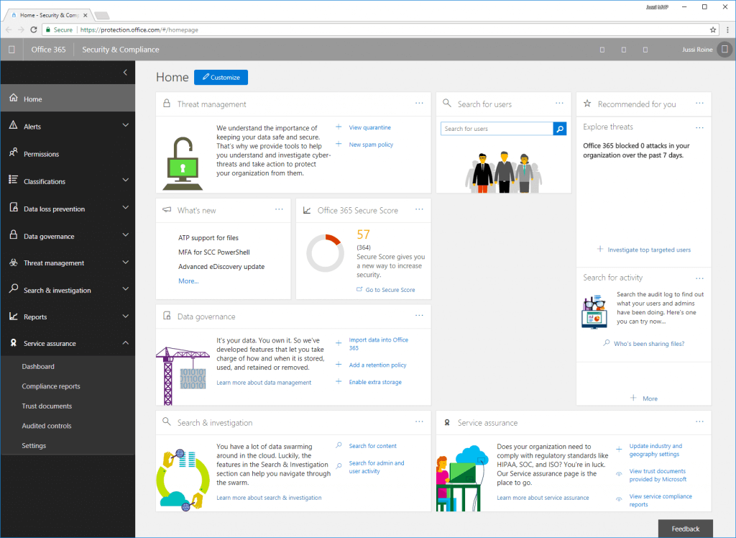Select the Home - Security & Compliance browser tab

tap(49, 14)
